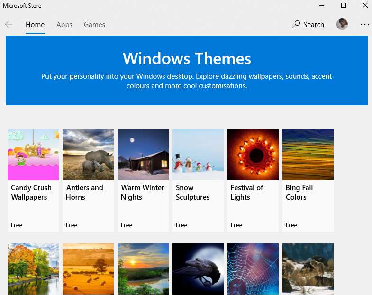
Task: Open the Warm Winter Nights cabin thumbnail
Action: (x=143, y=155)
